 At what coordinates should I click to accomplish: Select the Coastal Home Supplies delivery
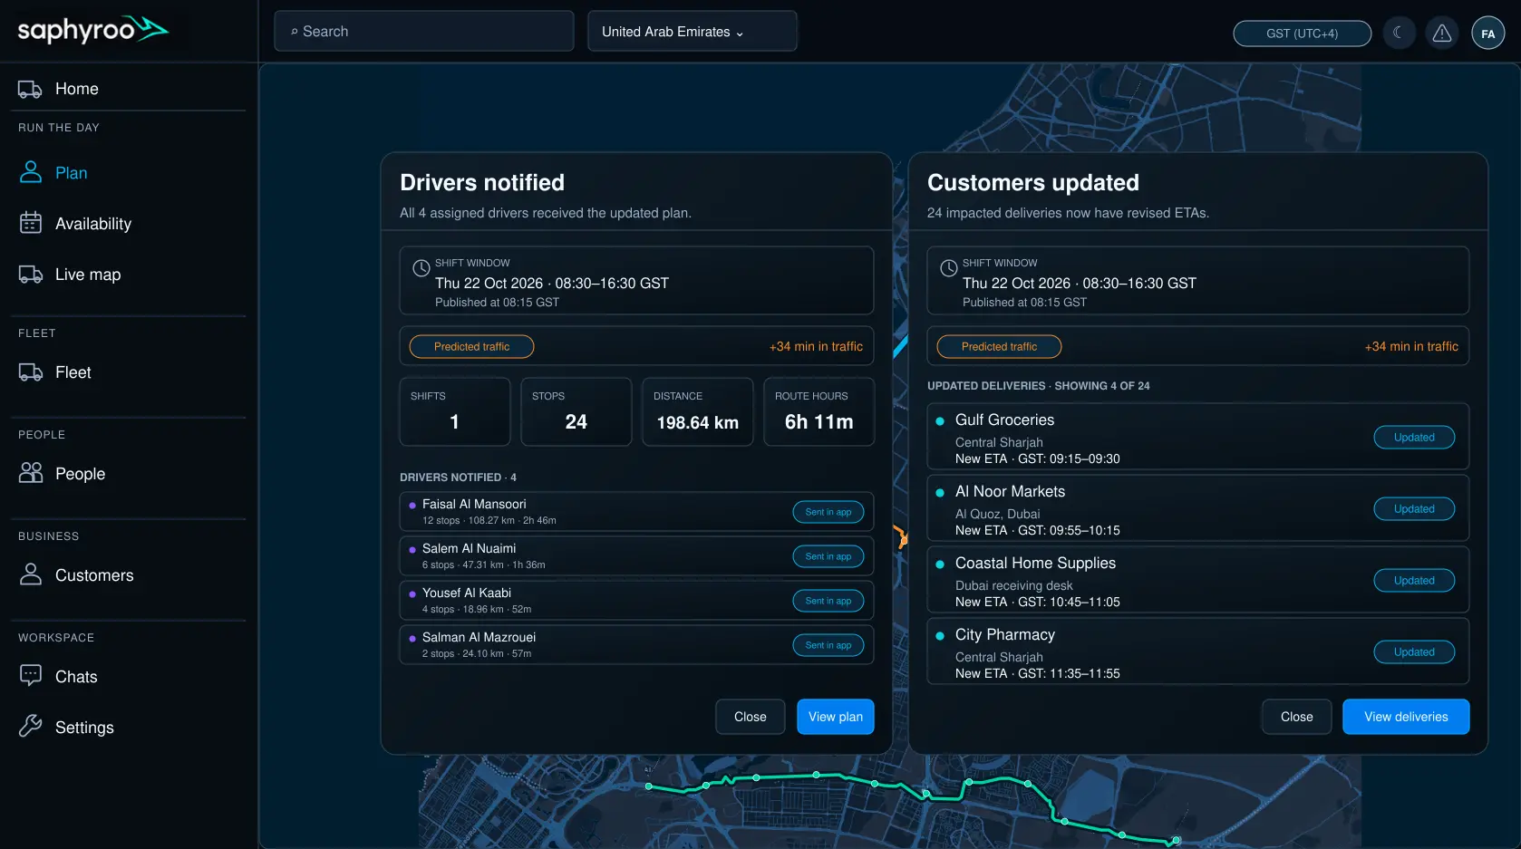pos(1197,581)
